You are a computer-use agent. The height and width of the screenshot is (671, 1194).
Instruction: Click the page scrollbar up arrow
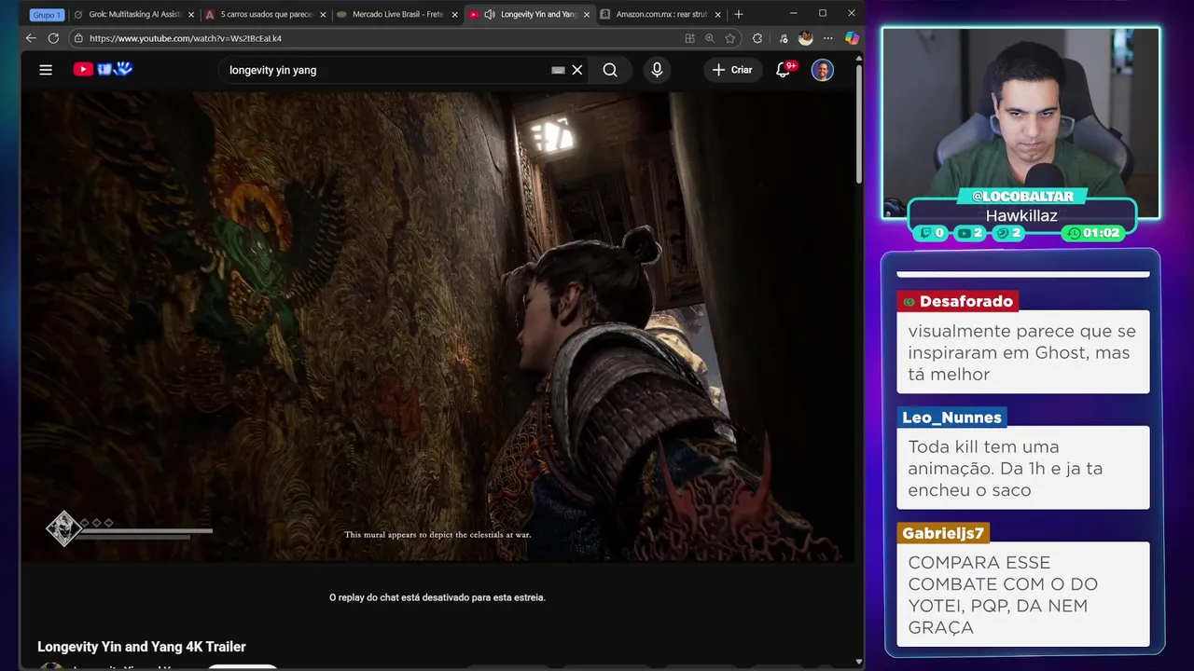(859, 58)
